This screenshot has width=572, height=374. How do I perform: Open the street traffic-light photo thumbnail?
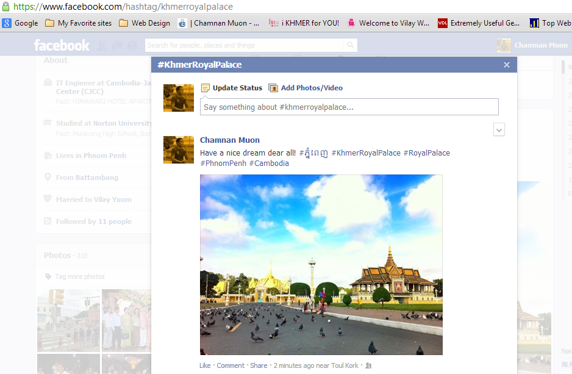pyautogui.click(x=68, y=320)
